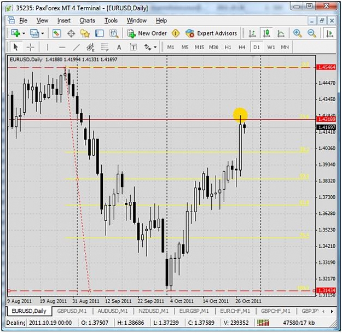Switch to AUDUSD,M1 chart tab
The width and height of the screenshot is (342, 333).
[x=113, y=311]
